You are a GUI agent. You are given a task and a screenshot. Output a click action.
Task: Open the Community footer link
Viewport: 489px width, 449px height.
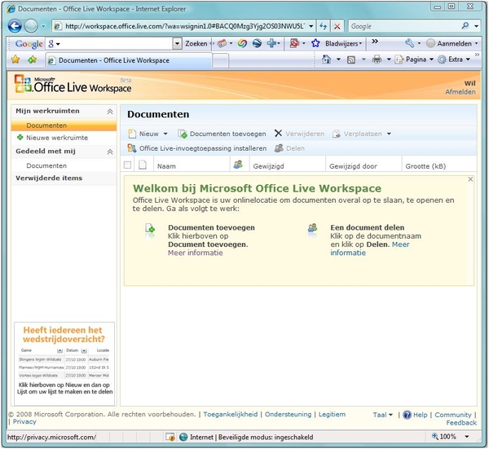453,415
